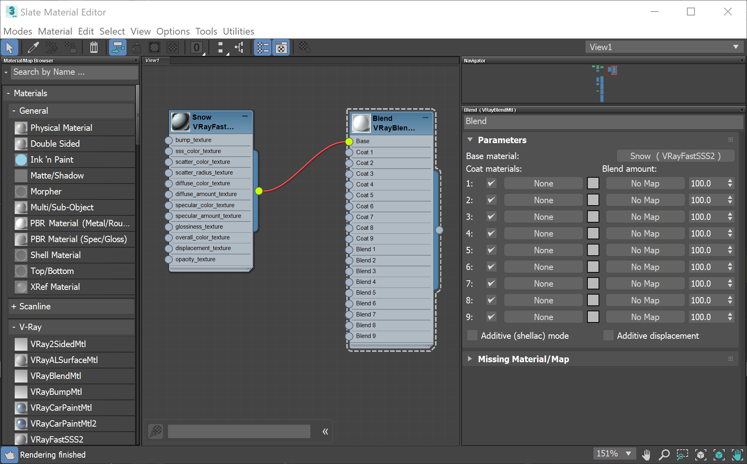
Task: Open color swatch for coat material 2
Action: (593, 200)
